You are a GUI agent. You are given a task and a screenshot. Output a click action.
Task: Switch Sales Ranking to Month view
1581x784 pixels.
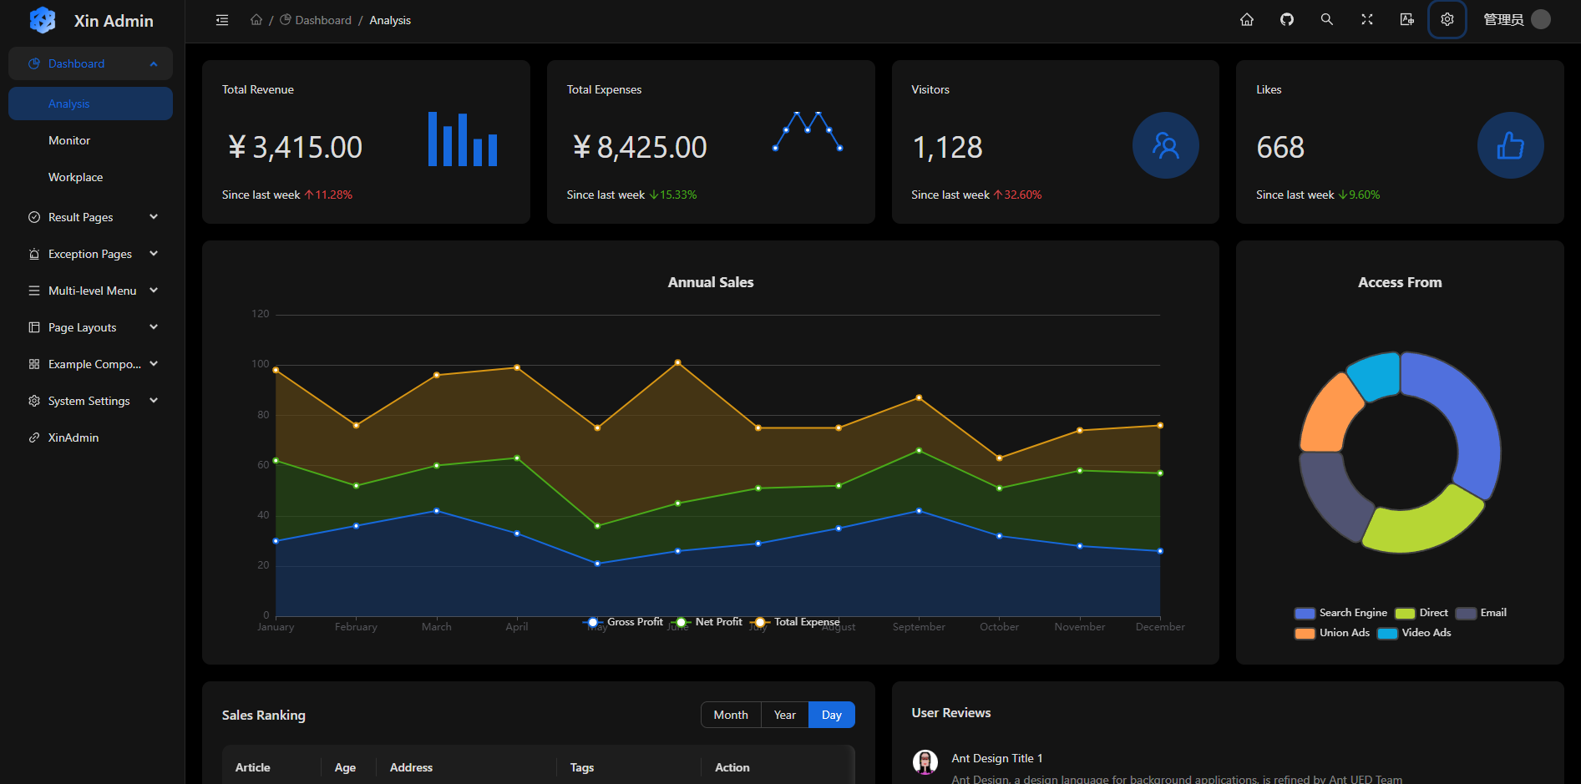click(x=731, y=715)
